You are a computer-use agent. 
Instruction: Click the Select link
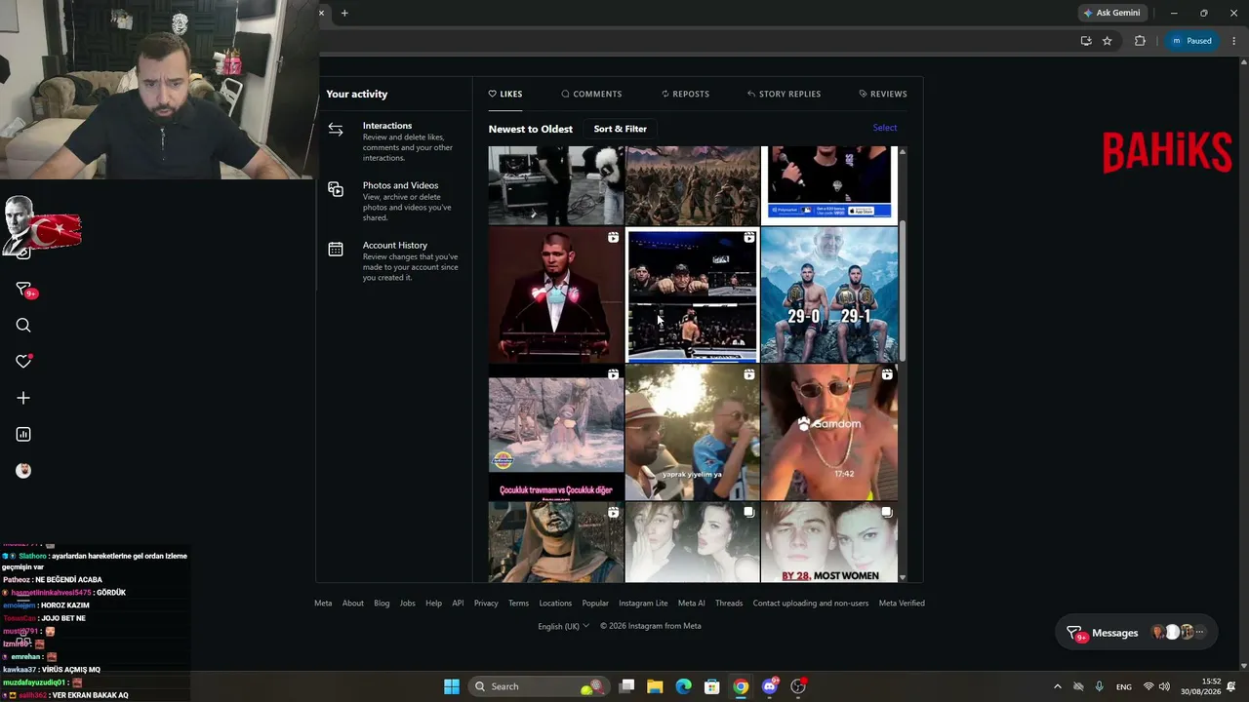click(885, 128)
